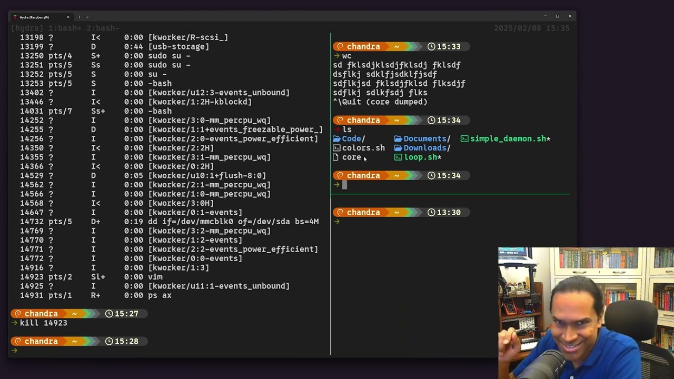The height and width of the screenshot is (379, 674).
Task: Click the 'su -' row with PID 13252
Action: click(93, 74)
